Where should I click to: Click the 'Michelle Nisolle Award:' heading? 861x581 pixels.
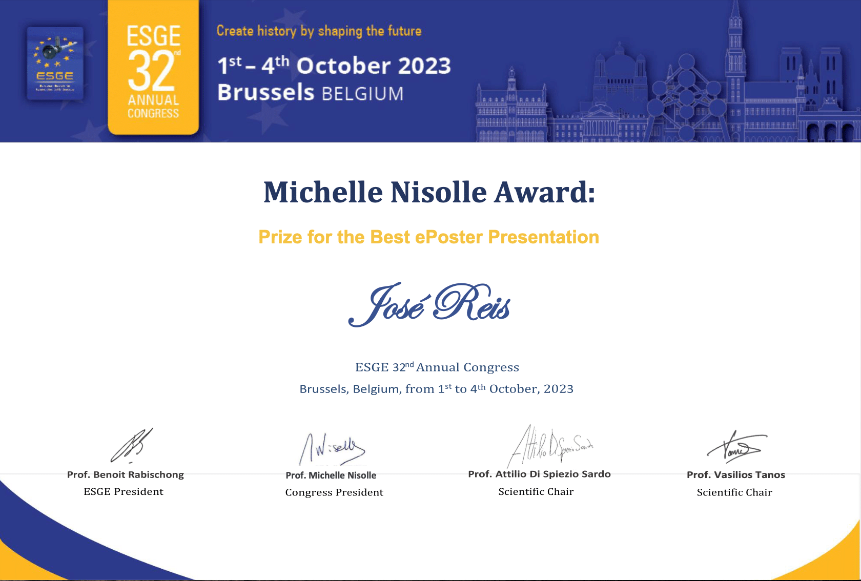[429, 192]
